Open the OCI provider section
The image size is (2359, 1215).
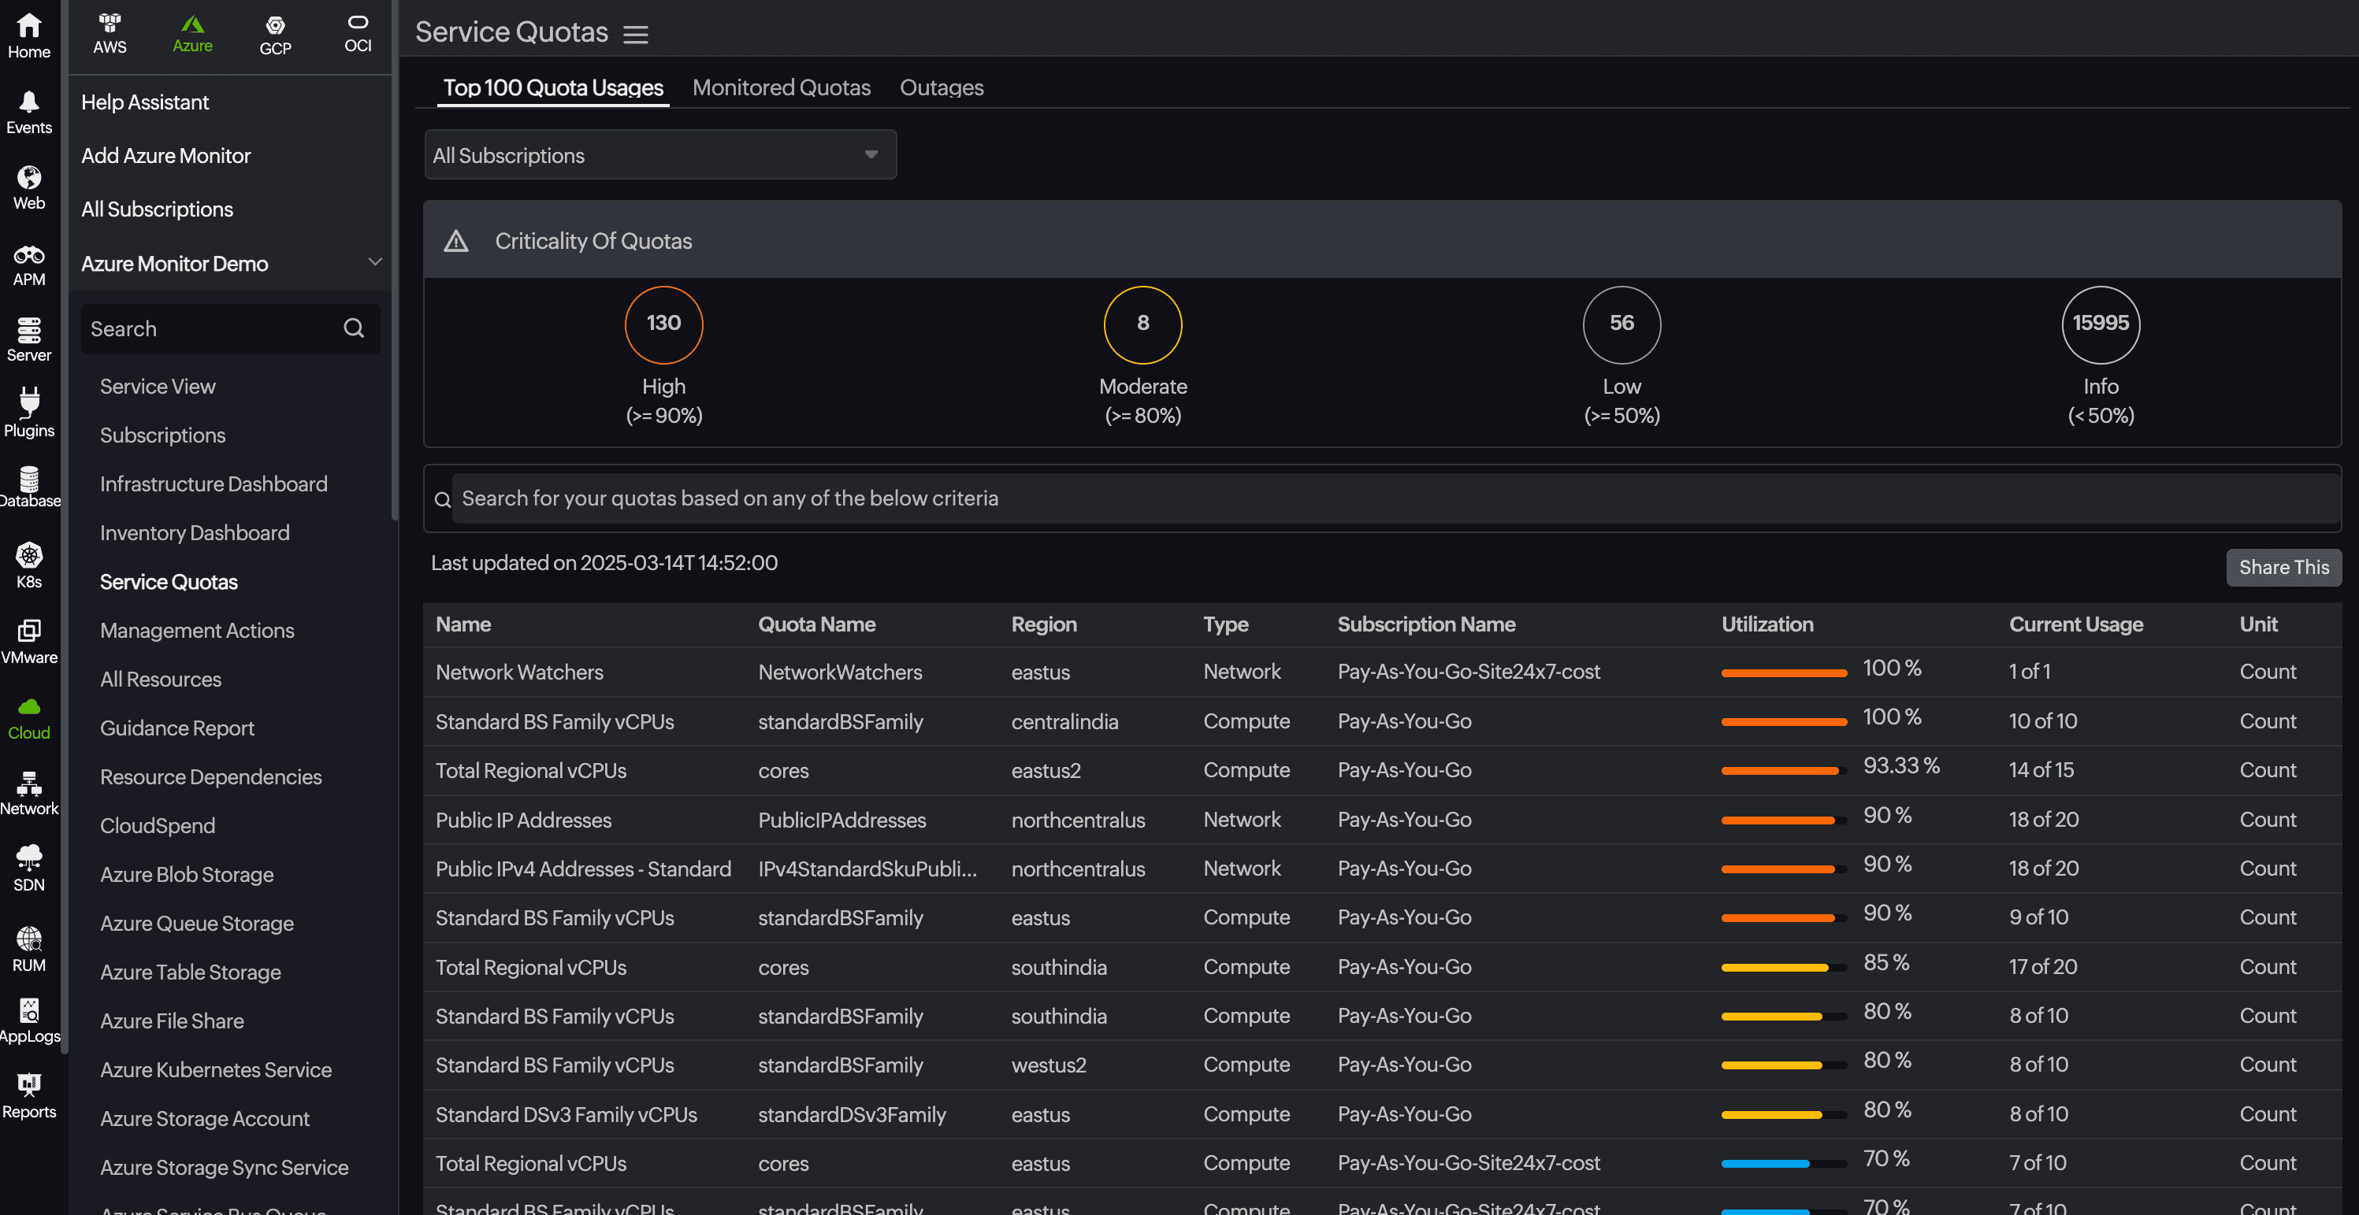[x=357, y=33]
